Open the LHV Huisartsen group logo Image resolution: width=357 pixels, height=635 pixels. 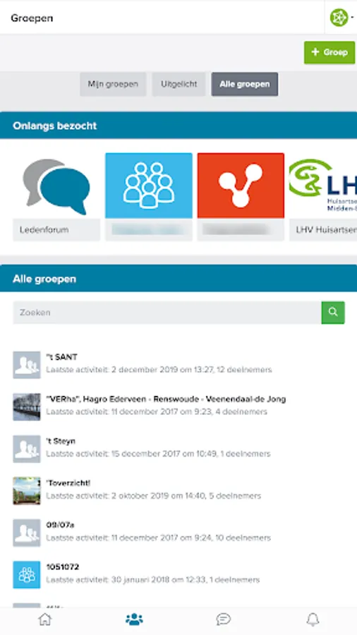(323, 186)
